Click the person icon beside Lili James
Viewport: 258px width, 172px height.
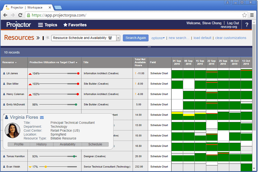(x=4, y=73)
